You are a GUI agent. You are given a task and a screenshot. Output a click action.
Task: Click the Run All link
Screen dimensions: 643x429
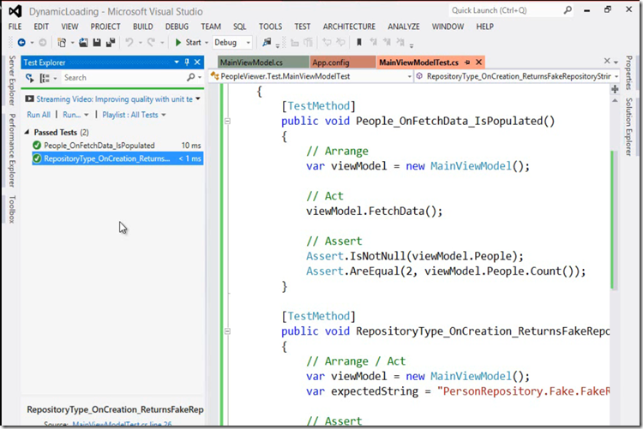[x=39, y=115]
